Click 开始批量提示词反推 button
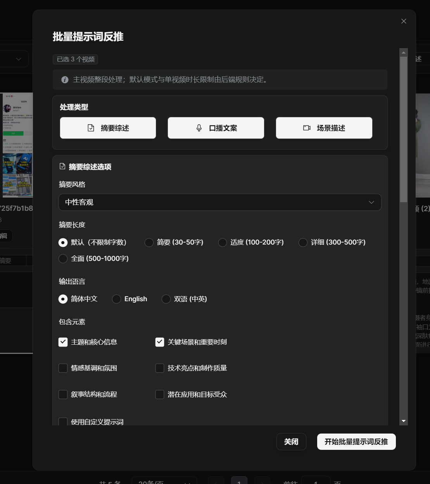This screenshot has width=430, height=484. pos(356,442)
